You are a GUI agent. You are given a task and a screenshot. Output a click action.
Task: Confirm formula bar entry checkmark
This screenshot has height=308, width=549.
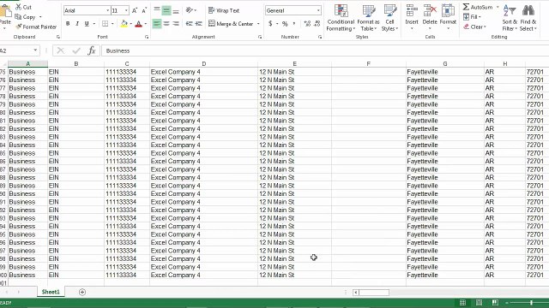pyautogui.click(x=76, y=51)
